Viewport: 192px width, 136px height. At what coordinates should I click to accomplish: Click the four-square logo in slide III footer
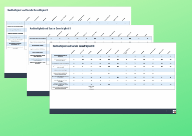(x=174, y=111)
